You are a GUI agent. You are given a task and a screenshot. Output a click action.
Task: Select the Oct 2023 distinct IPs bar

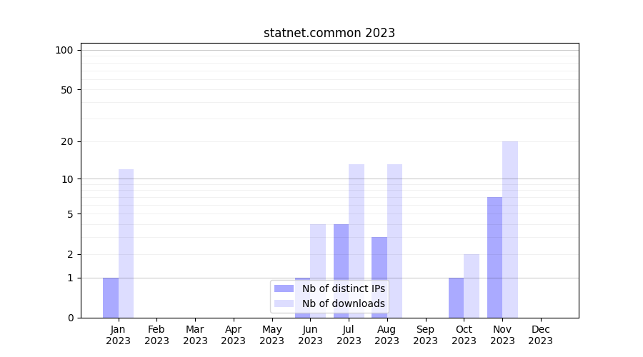(x=456, y=298)
